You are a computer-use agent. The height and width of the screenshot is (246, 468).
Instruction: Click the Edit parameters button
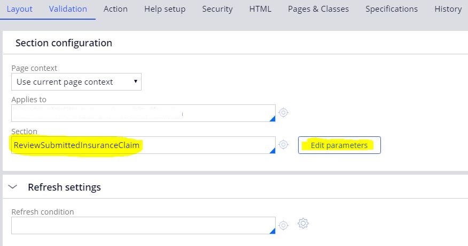(x=339, y=145)
